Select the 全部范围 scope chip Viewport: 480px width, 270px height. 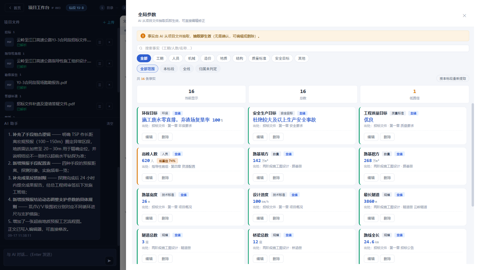pos(148,69)
